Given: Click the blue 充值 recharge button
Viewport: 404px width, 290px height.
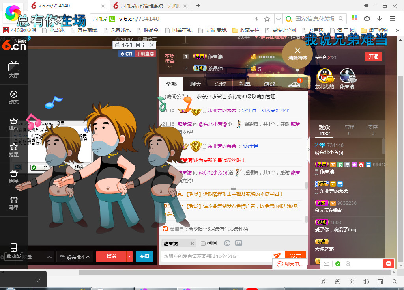Looking at the screenshot, I should coord(144,257).
